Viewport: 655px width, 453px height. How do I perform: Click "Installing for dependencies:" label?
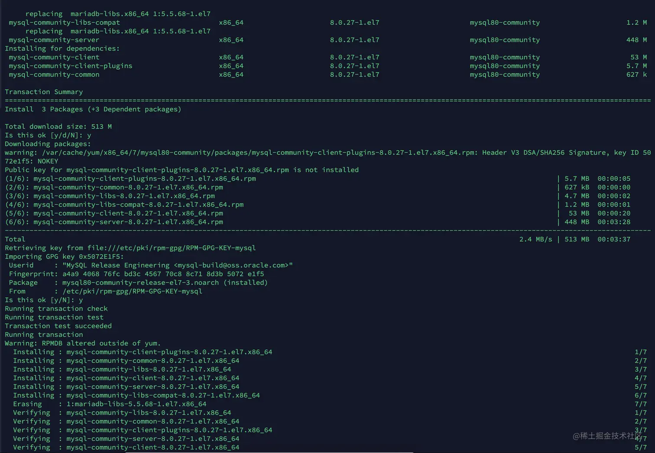tap(62, 49)
